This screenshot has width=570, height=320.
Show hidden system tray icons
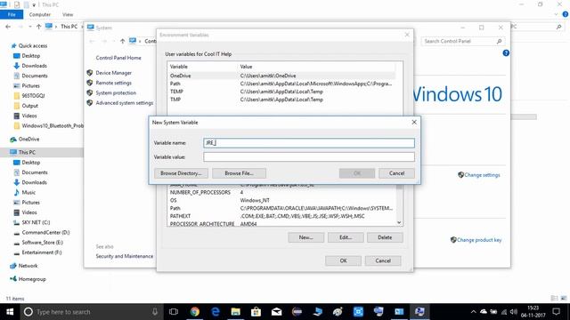pyautogui.click(x=473, y=312)
